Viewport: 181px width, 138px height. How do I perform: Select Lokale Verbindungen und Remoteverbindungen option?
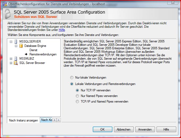pyautogui.click(x=71, y=84)
